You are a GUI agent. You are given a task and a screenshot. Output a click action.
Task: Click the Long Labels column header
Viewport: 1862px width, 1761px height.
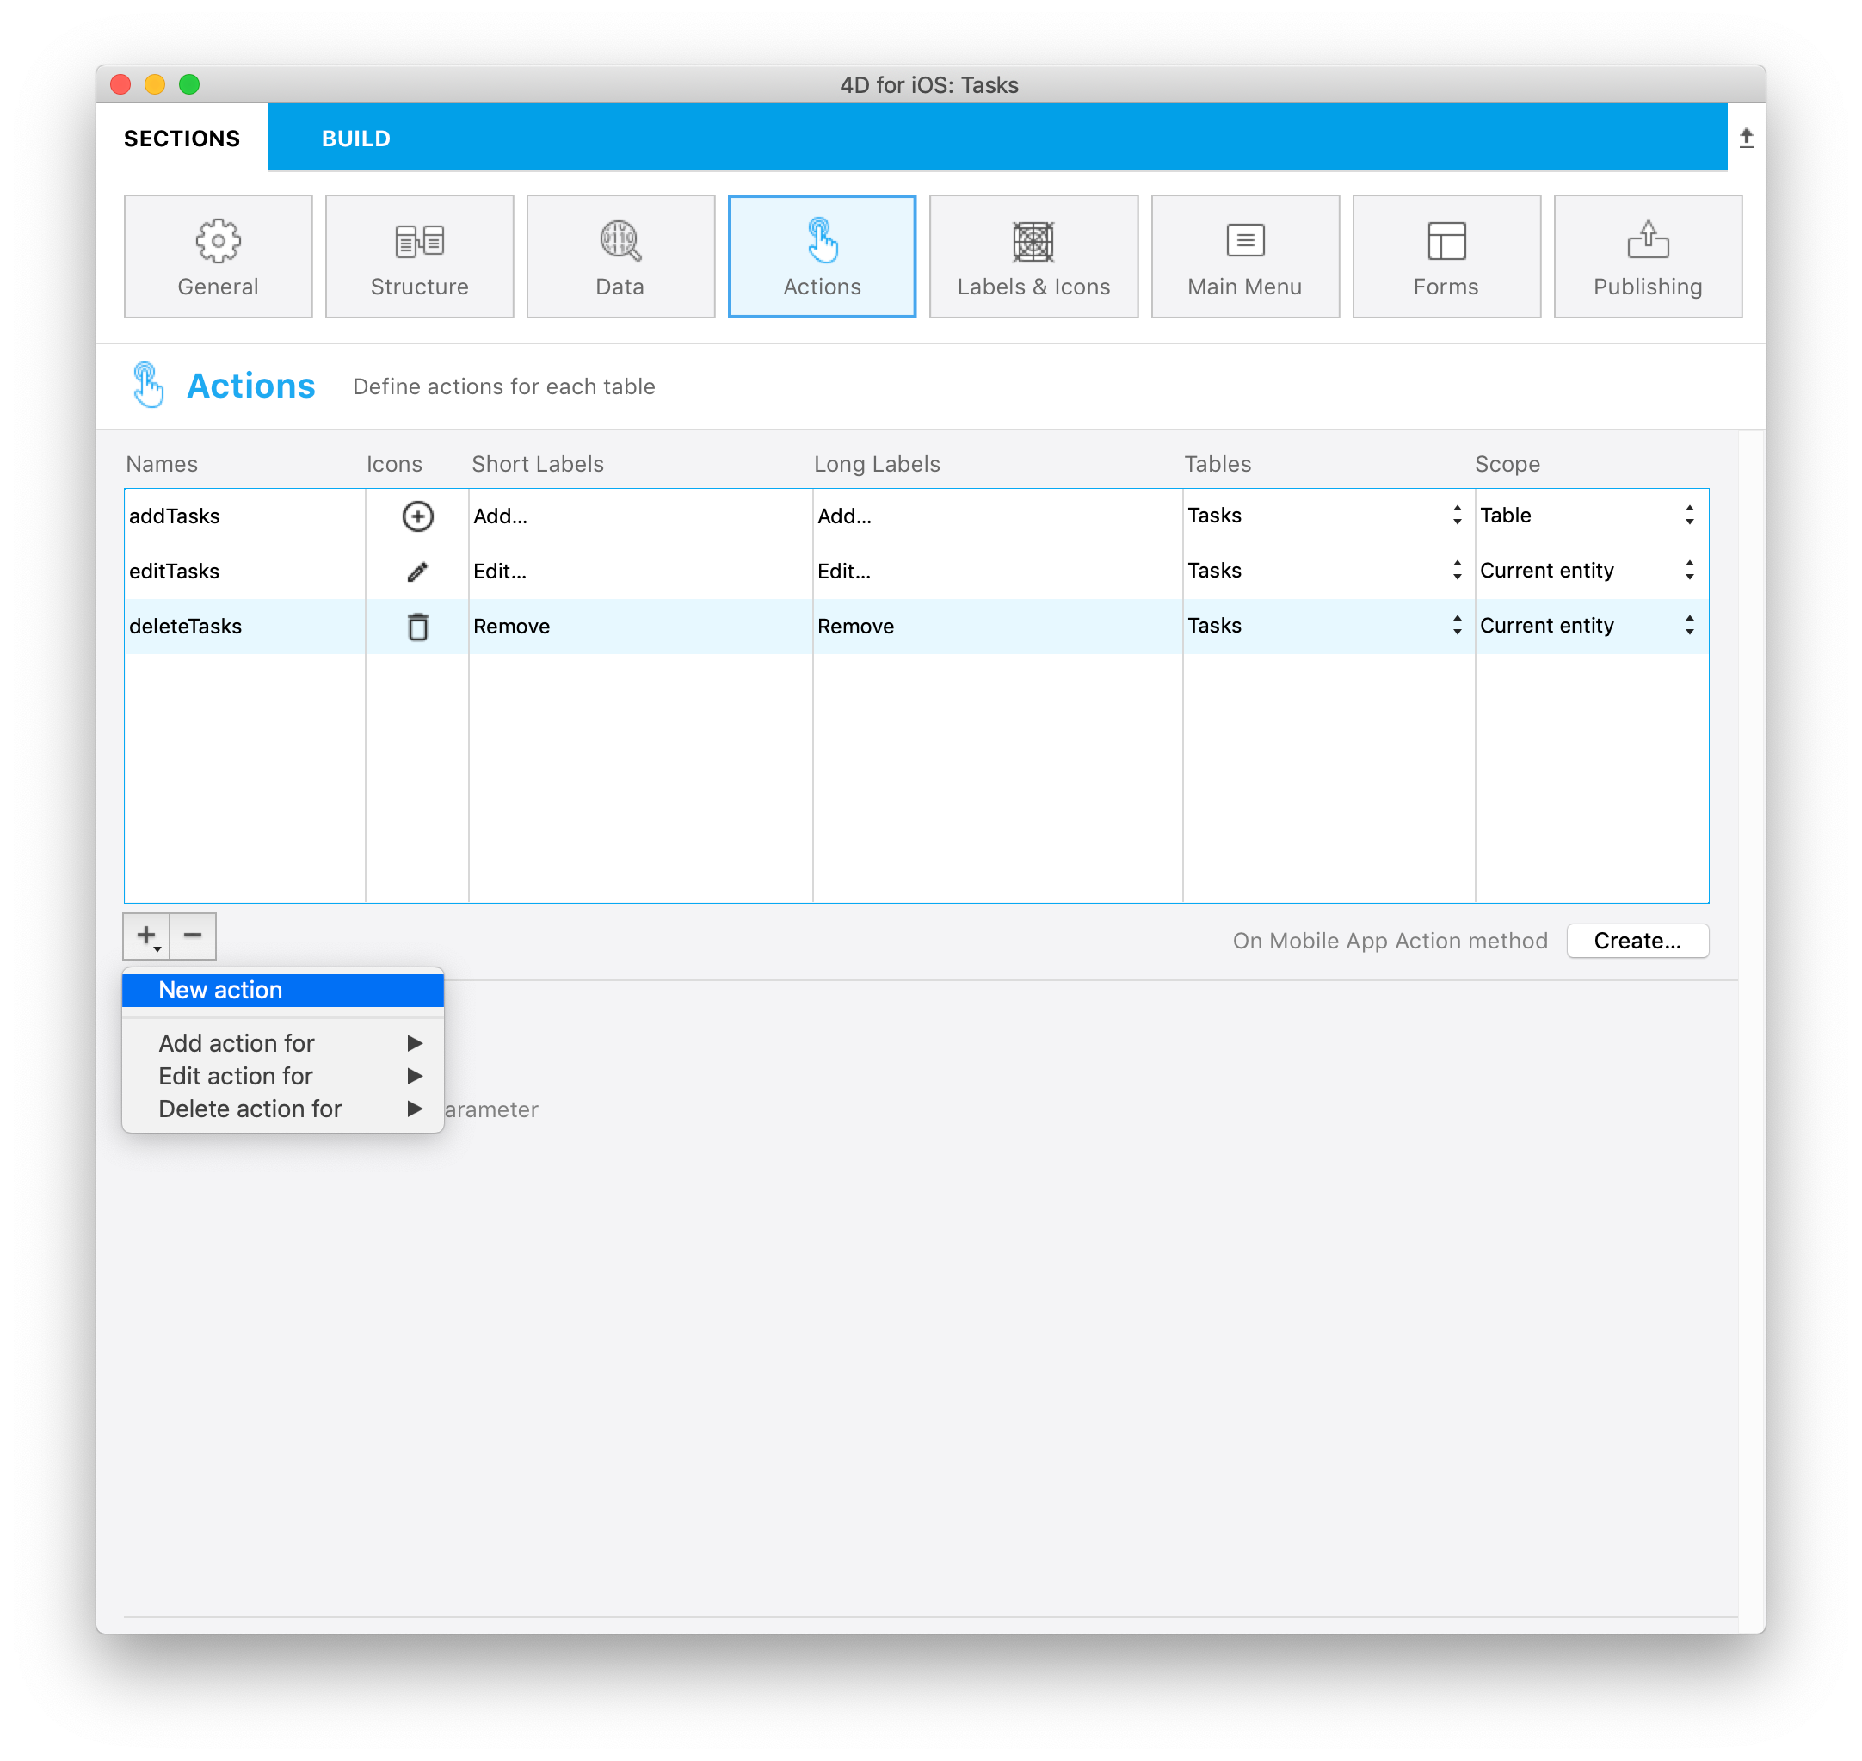[x=877, y=464]
